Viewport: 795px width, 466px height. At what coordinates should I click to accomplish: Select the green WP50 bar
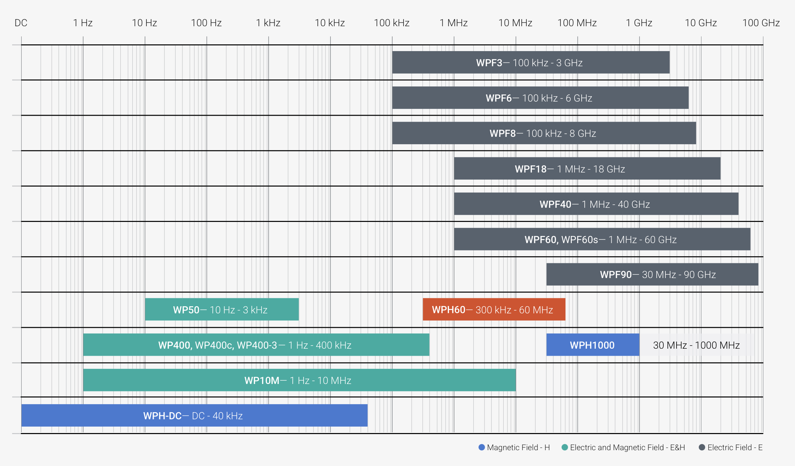click(x=221, y=310)
